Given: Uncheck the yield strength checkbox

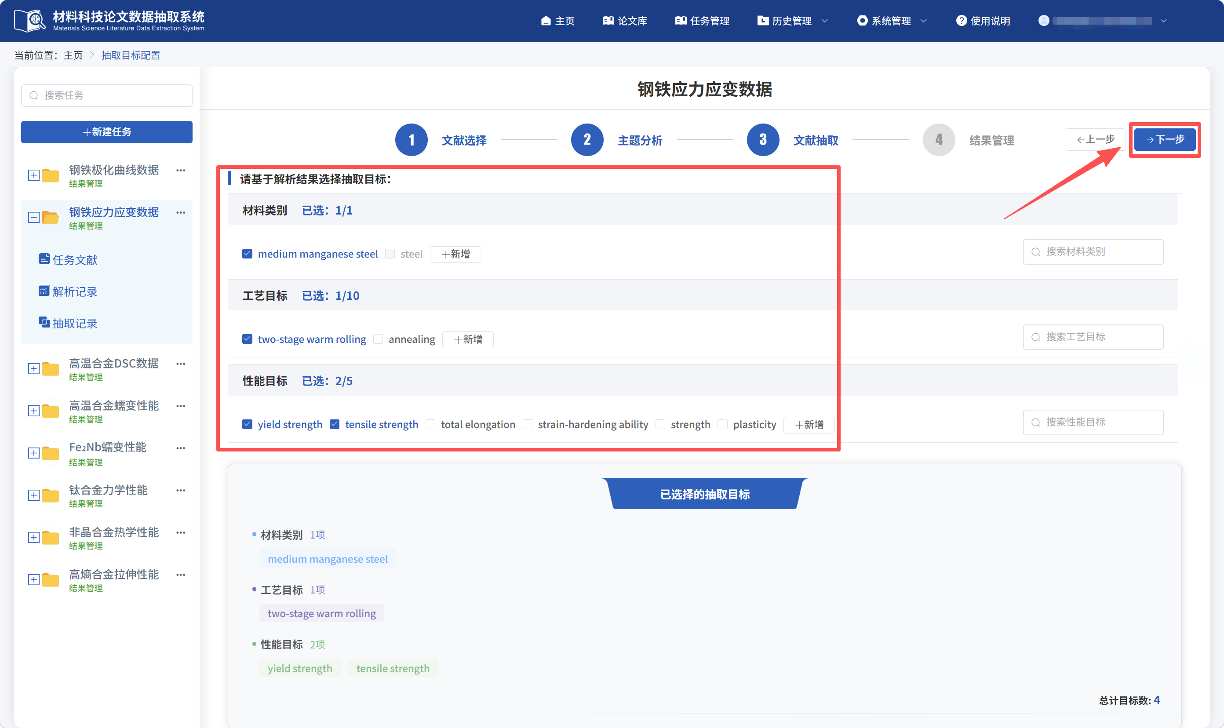Looking at the screenshot, I should click(x=247, y=424).
